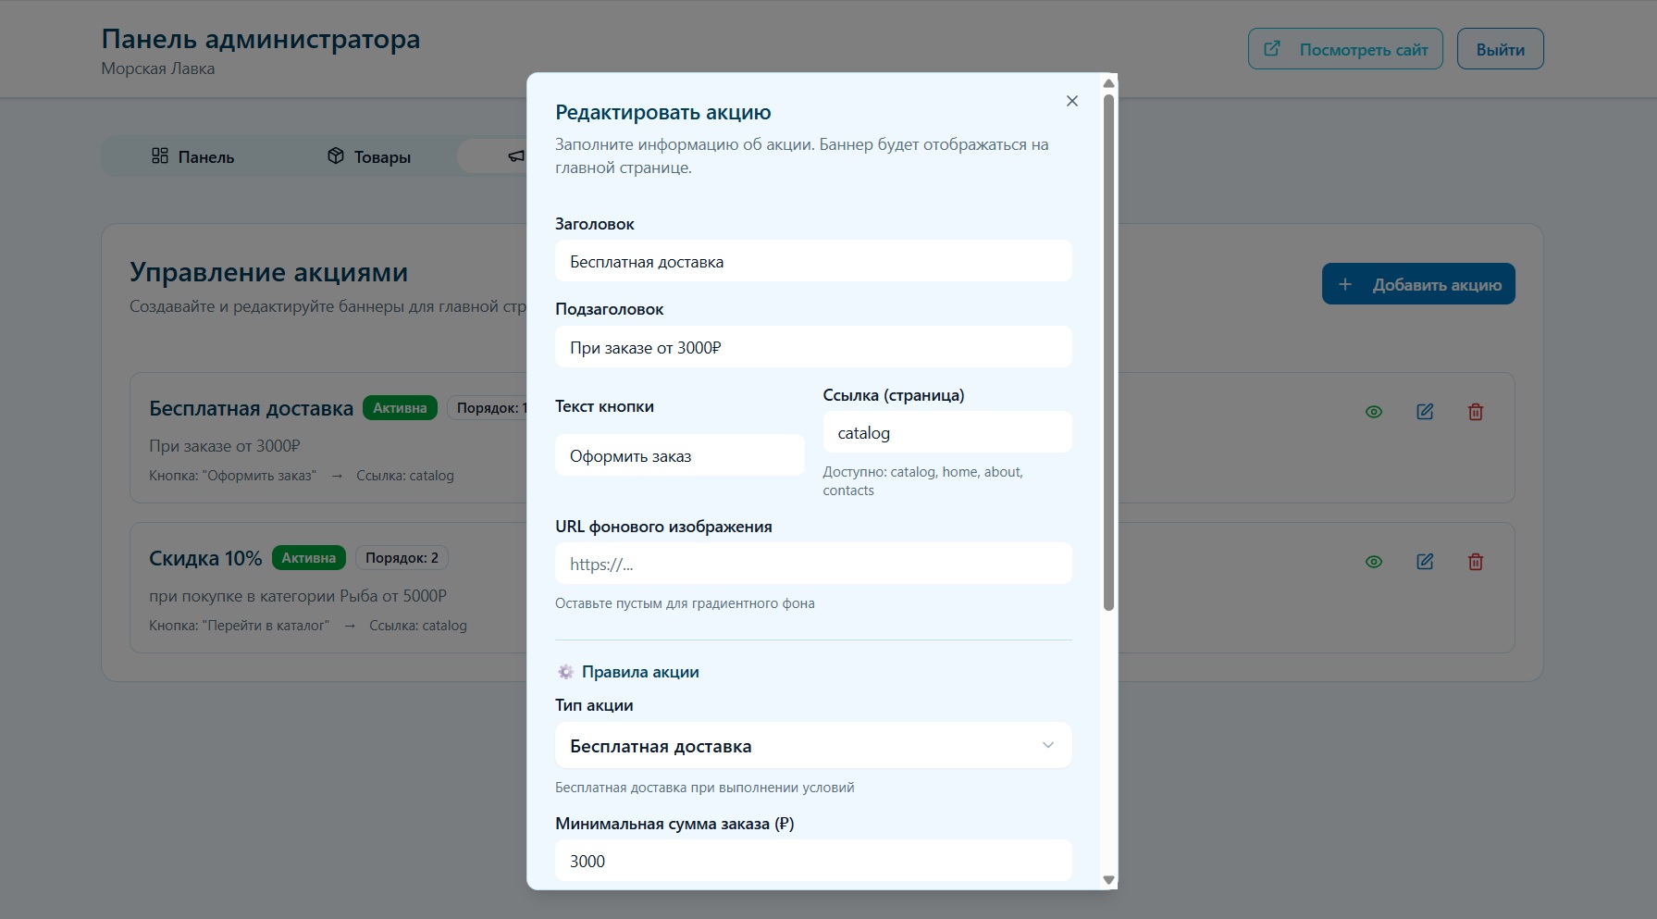The width and height of the screenshot is (1657, 919).
Task: Edit the Скидка 10% promotion
Action: [1425, 562]
